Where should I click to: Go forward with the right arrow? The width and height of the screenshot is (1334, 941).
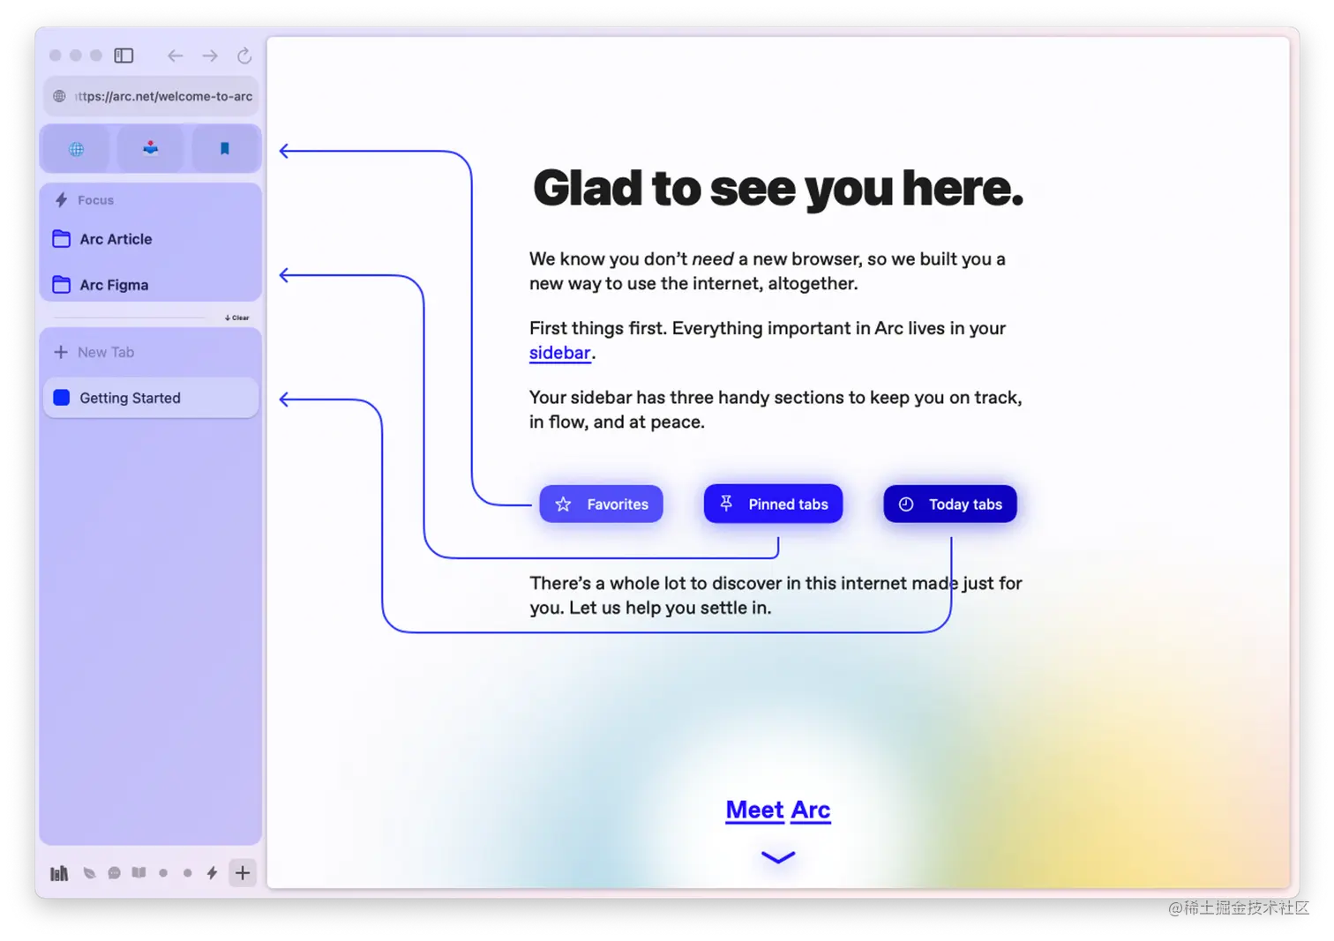point(210,56)
